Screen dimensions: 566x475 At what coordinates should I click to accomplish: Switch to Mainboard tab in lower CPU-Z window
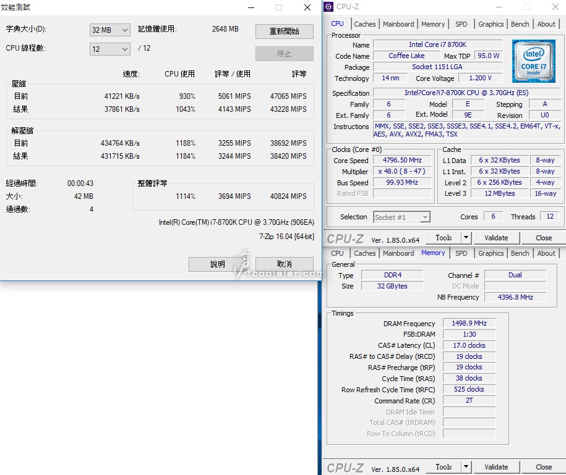click(x=398, y=253)
